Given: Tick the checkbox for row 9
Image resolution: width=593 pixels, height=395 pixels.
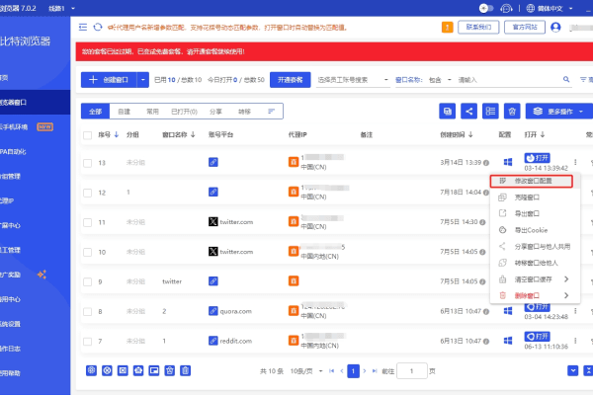Looking at the screenshot, I should point(87,282).
